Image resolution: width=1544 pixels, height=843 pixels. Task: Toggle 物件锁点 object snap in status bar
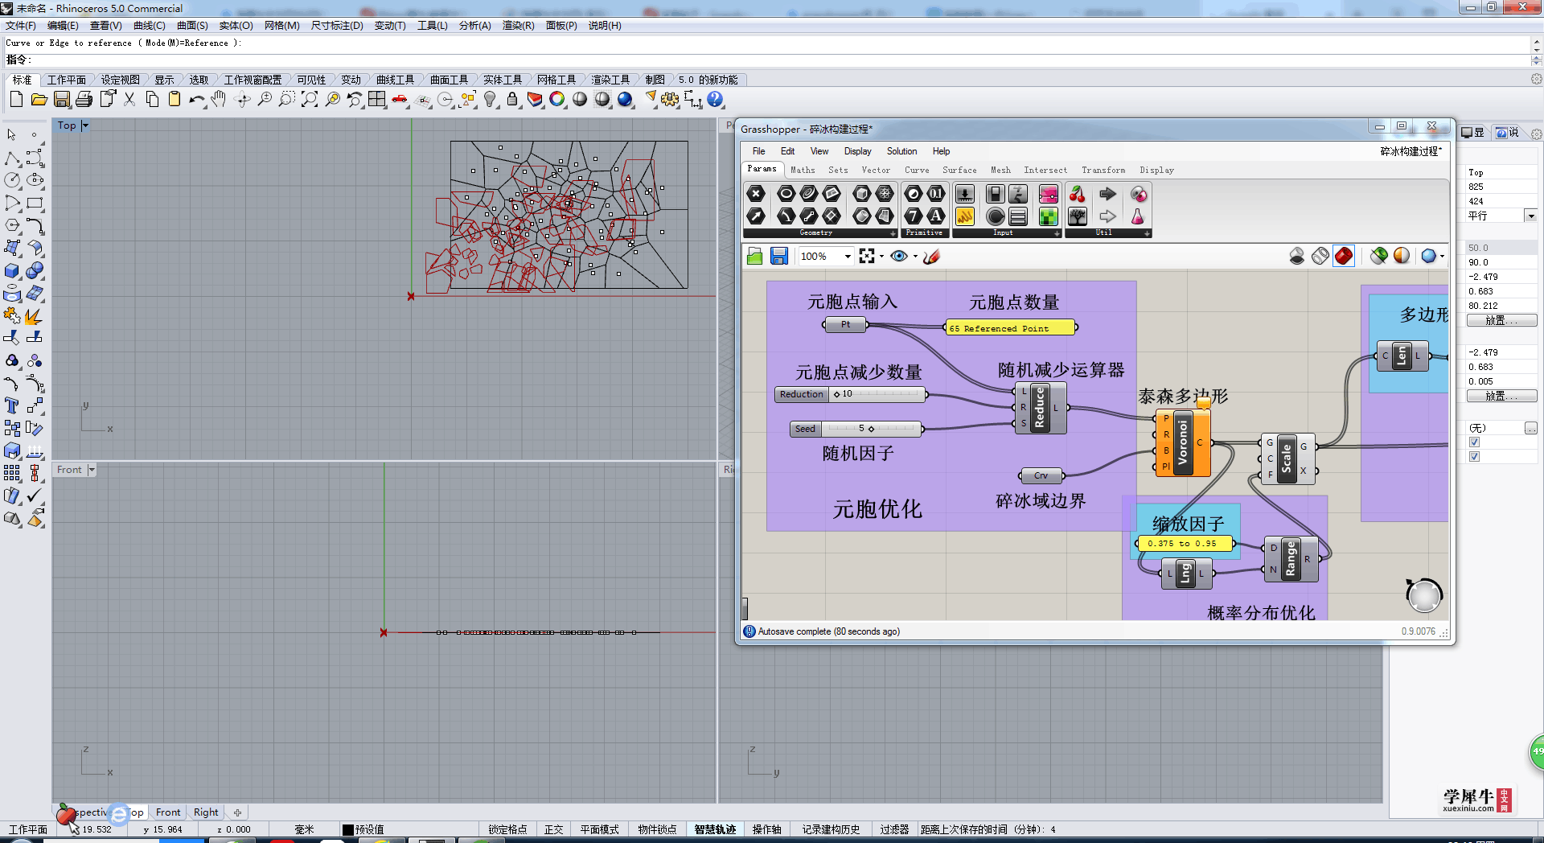[657, 829]
